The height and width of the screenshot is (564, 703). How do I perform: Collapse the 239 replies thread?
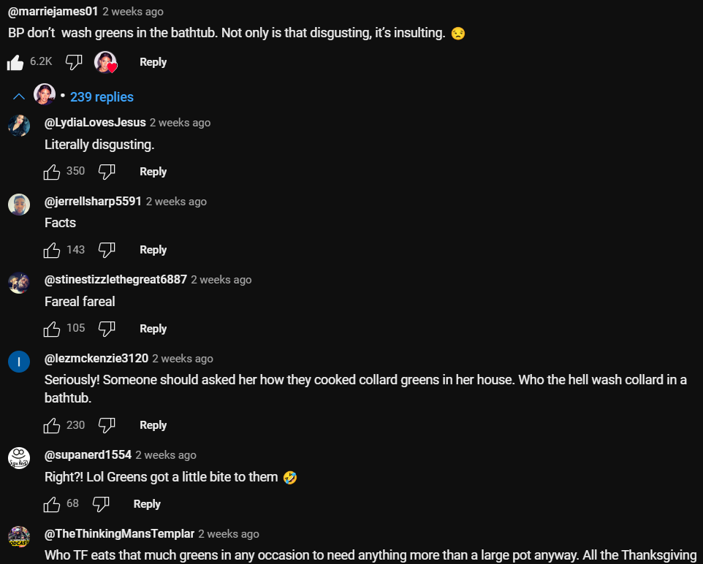[x=102, y=97]
